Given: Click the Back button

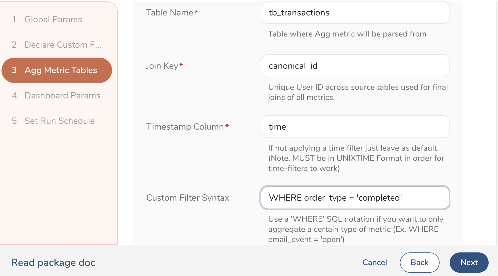Looking at the screenshot, I should coord(419,263).
